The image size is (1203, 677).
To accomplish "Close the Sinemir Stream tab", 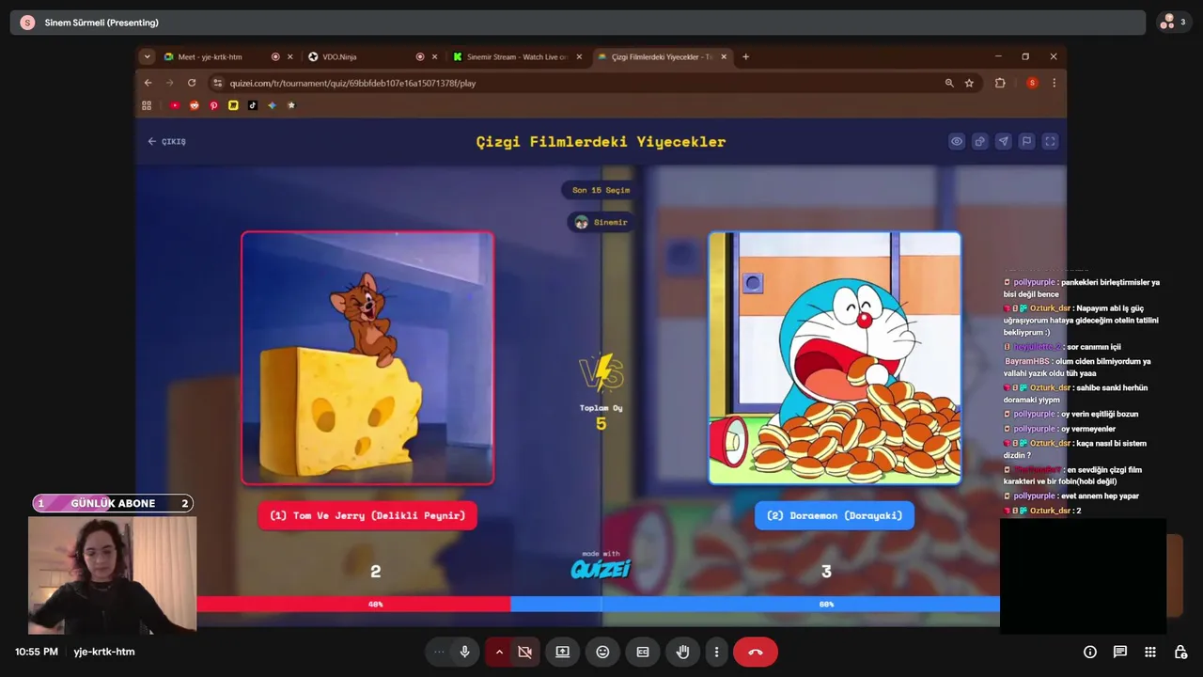I will tap(579, 56).
